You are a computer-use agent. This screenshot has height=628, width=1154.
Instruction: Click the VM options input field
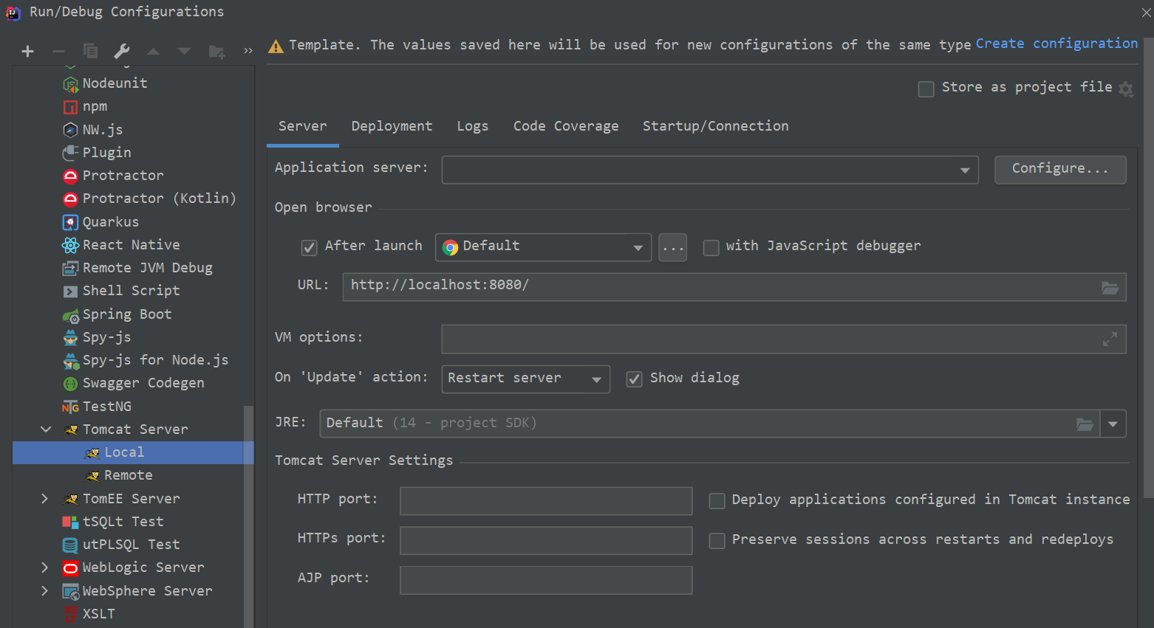point(784,339)
